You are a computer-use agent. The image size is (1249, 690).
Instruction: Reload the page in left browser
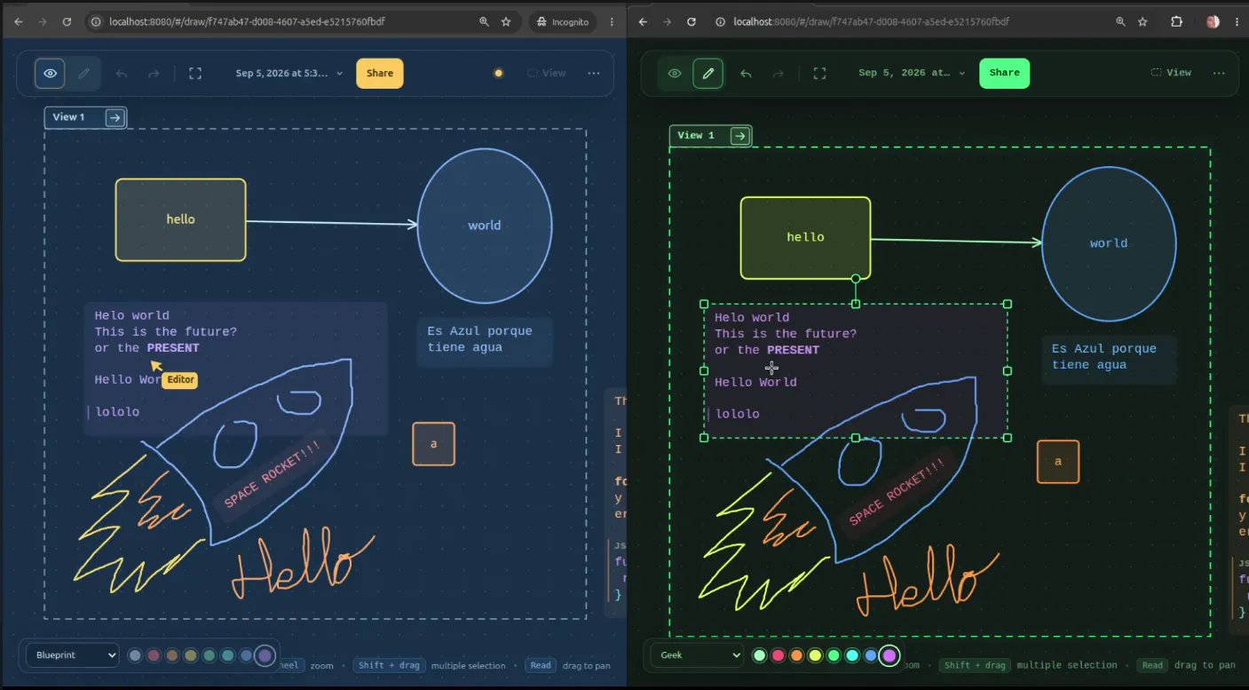[x=67, y=21]
